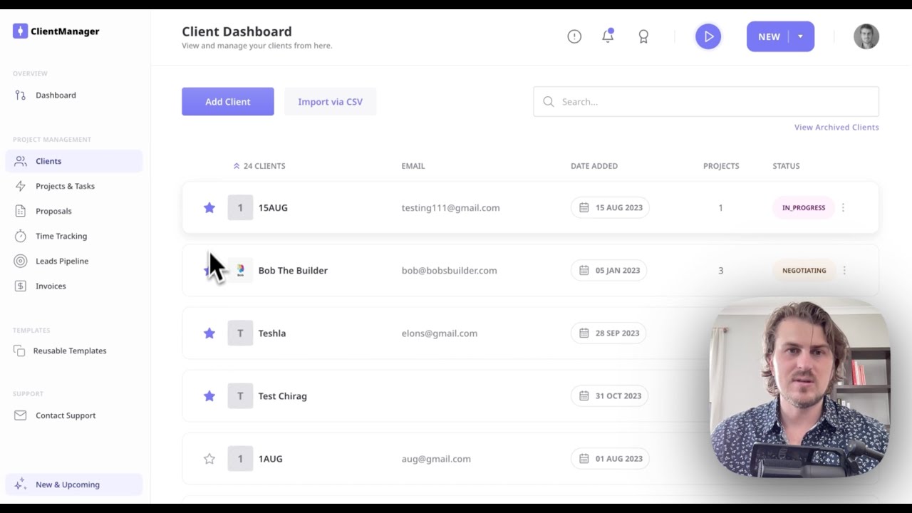Click the 05 JAN 2023 date chip
The height and width of the screenshot is (513, 912).
click(x=609, y=270)
